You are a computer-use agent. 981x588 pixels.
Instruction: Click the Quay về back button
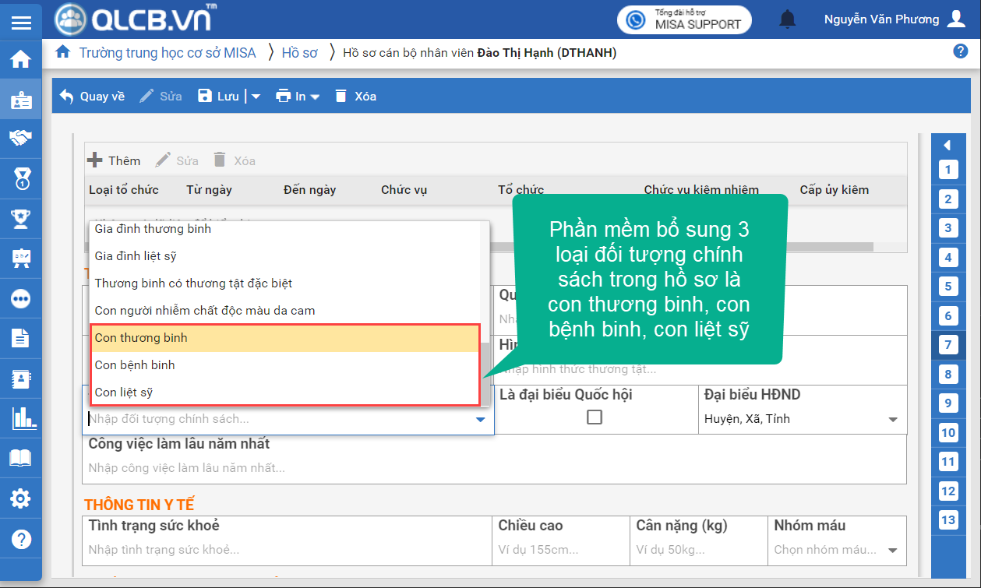93,97
